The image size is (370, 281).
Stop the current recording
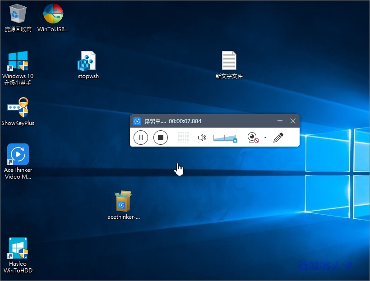[161, 138]
